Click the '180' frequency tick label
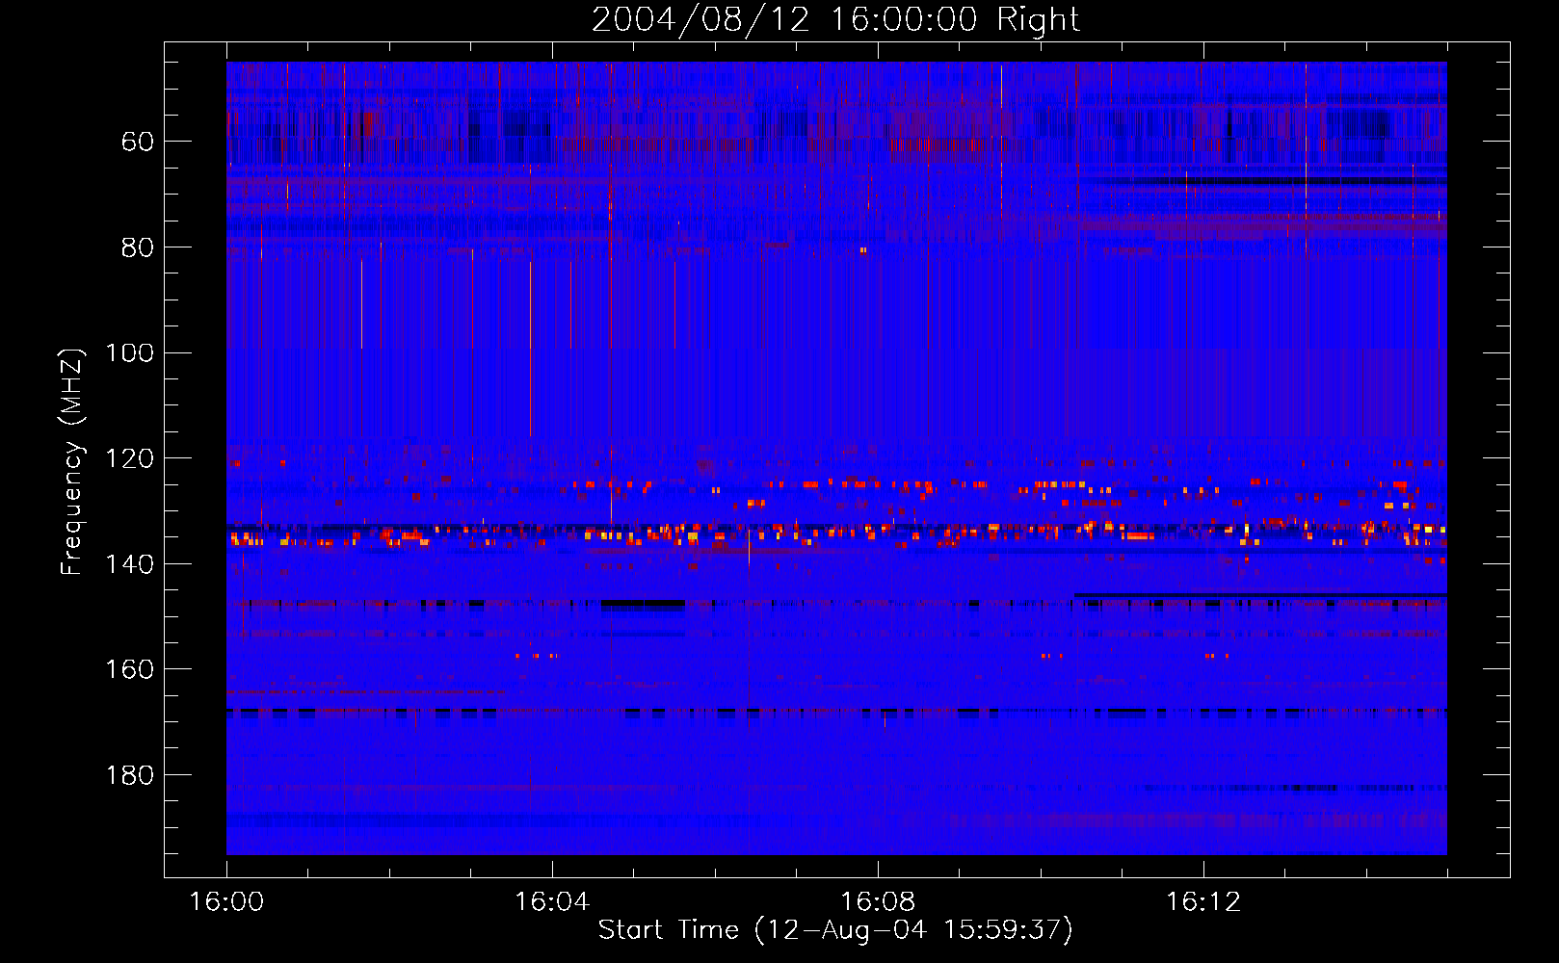The width and height of the screenshot is (1559, 963). 130,776
